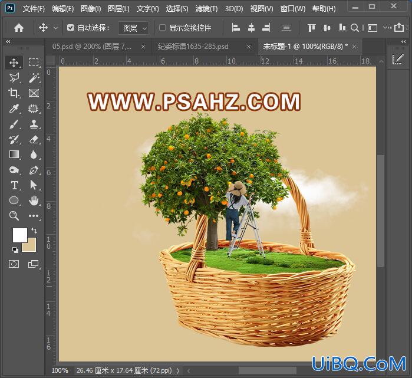Open the 帮助(H) menu
The height and width of the screenshot is (378, 412).
[x=324, y=9]
